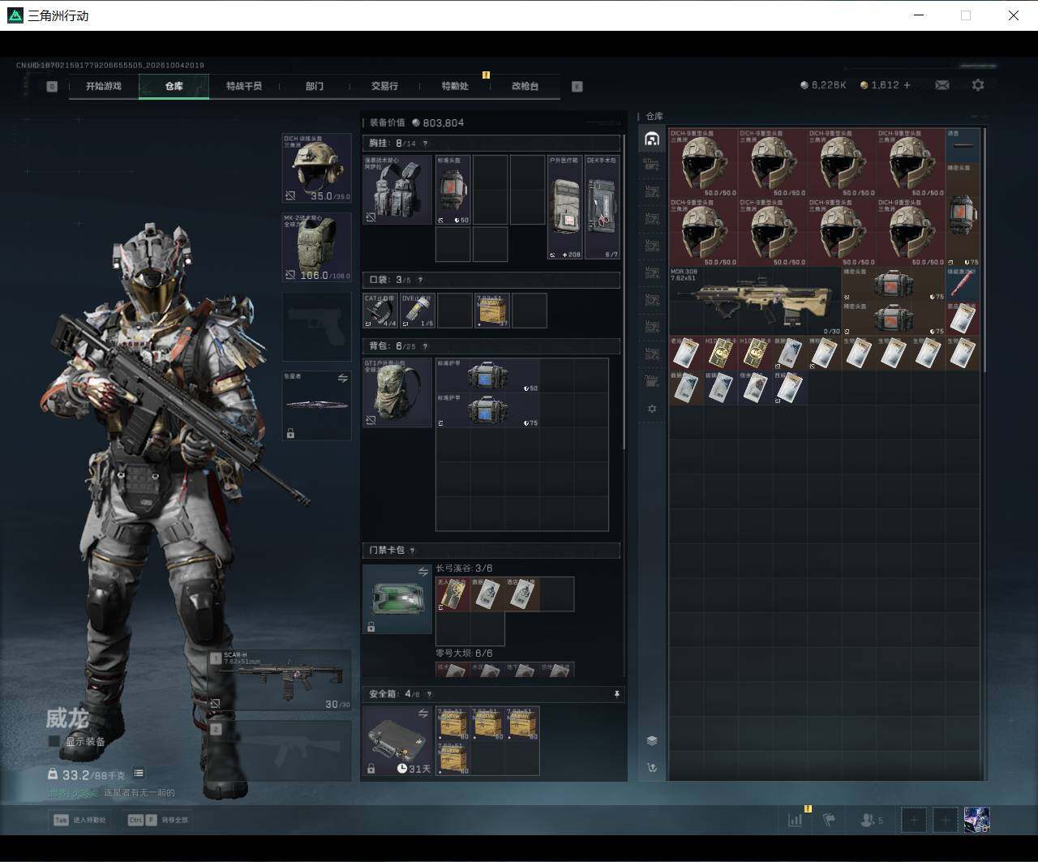This screenshot has height=862, width=1038.
Task: Click the stash sort icon under layers
Action: click(651, 767)
